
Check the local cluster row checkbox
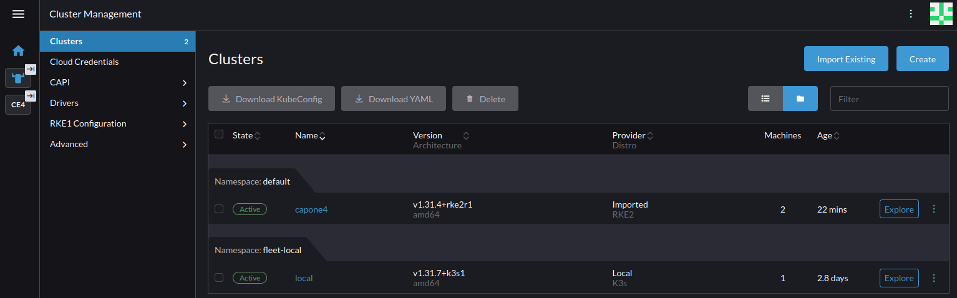[x=219, y=277]
